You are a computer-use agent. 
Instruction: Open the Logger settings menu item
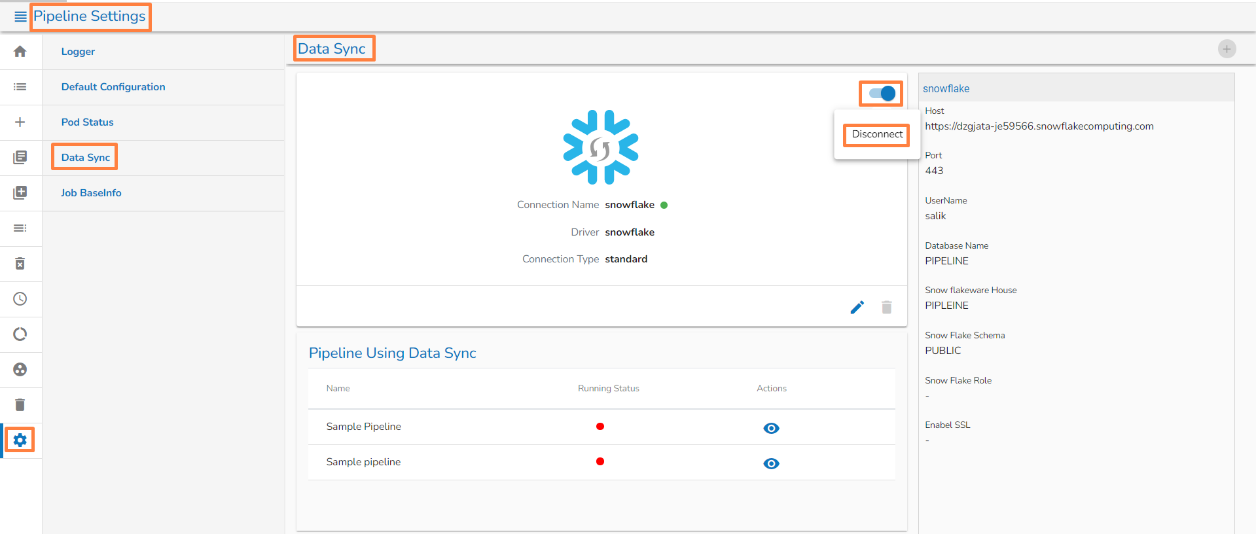(x=78, y=52)
